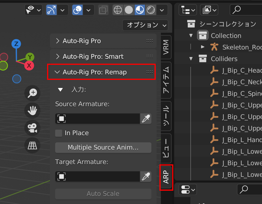Screen dimensions: 262x204
Task: Toggle the show gizmo button
Action: (x=51, y=10)
